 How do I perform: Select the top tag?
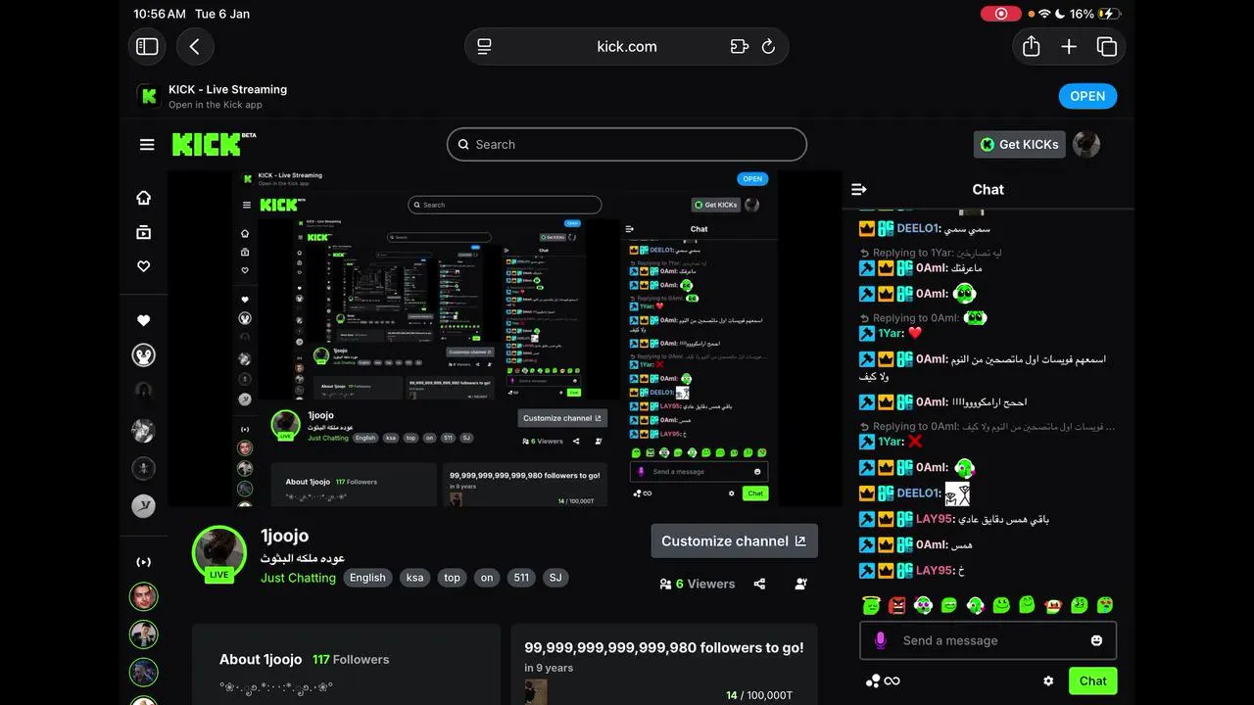tap(452, 578)
